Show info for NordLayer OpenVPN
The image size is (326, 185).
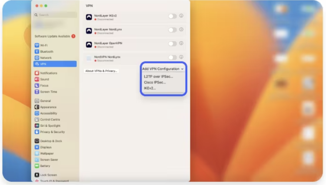(x=181, y=43)
